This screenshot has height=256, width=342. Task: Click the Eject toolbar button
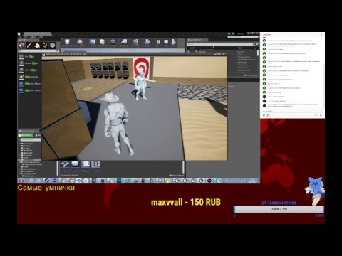point(174,43)
